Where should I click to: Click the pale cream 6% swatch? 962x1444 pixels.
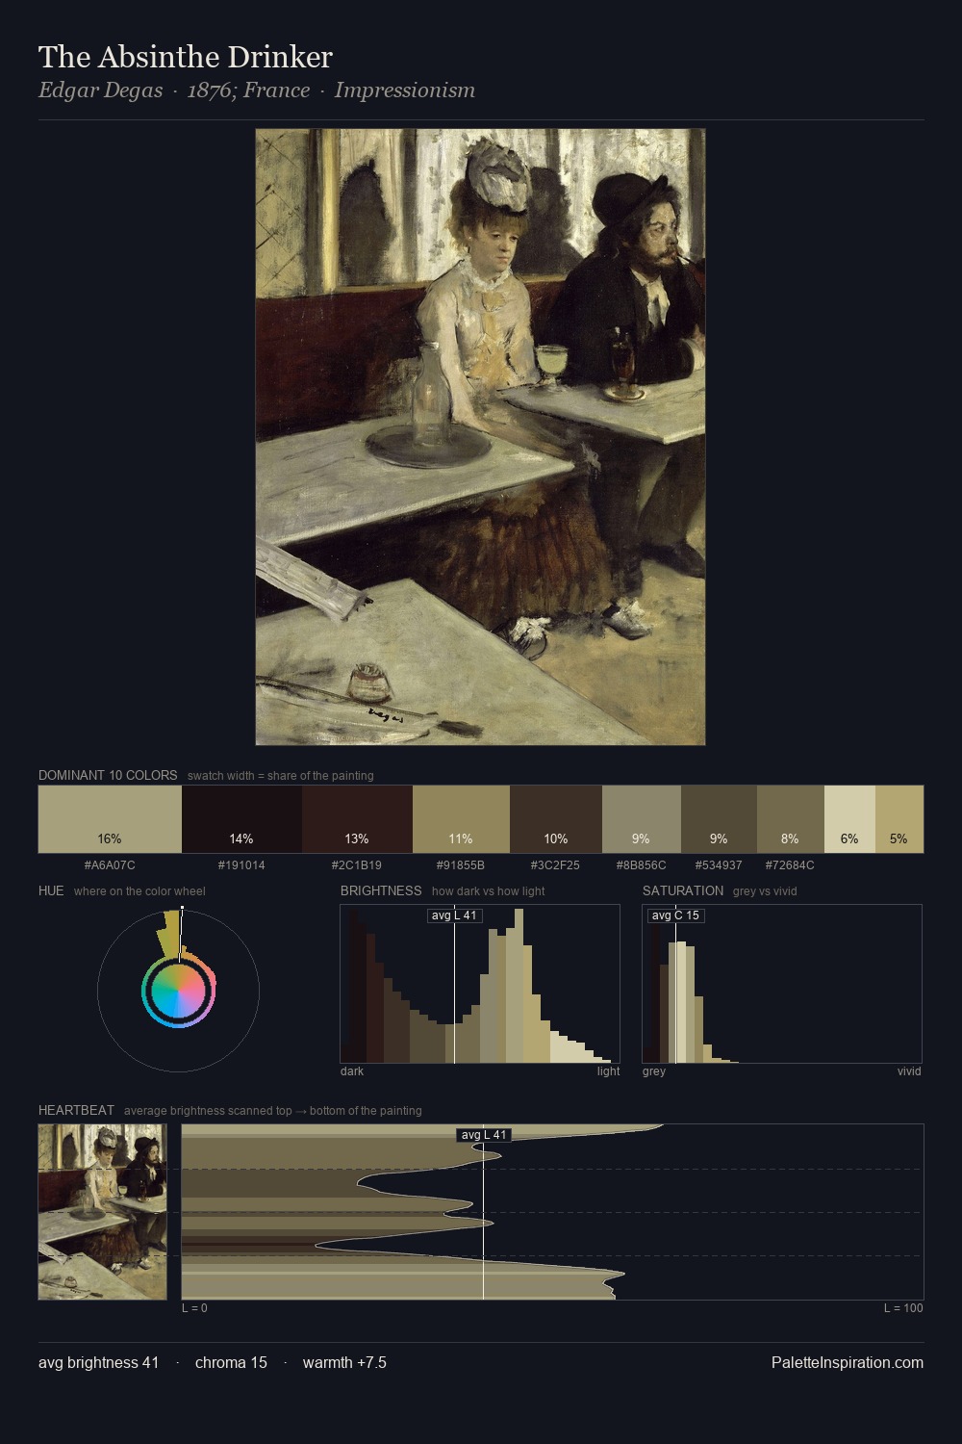pyautogui.click(x=849, y=819)
